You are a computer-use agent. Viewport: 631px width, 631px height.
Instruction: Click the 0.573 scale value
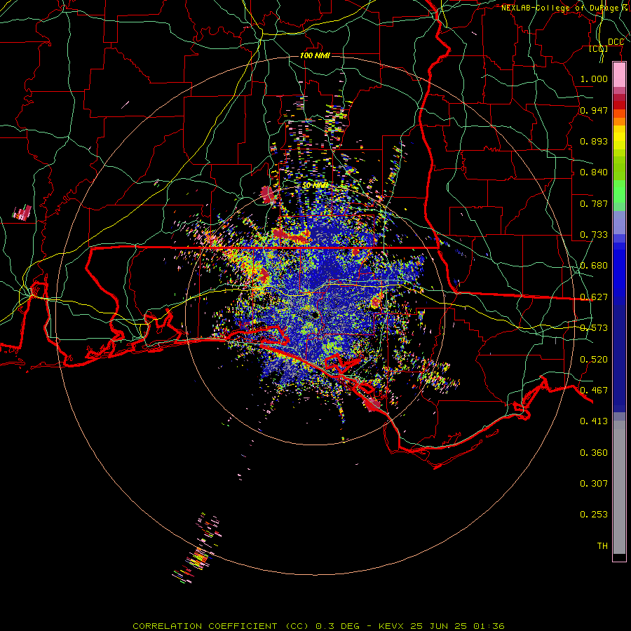[594, 328]
